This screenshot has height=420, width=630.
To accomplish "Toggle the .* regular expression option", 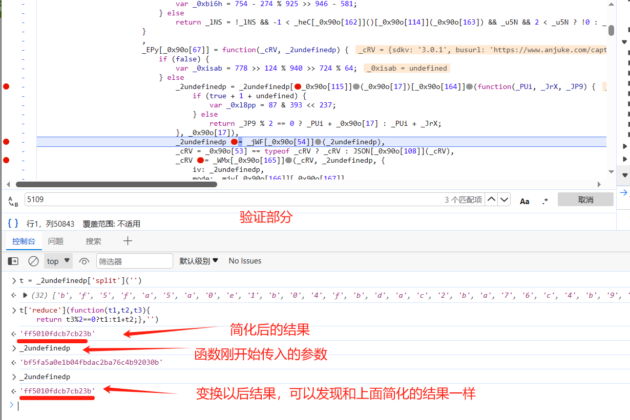I will click(545, 201).
